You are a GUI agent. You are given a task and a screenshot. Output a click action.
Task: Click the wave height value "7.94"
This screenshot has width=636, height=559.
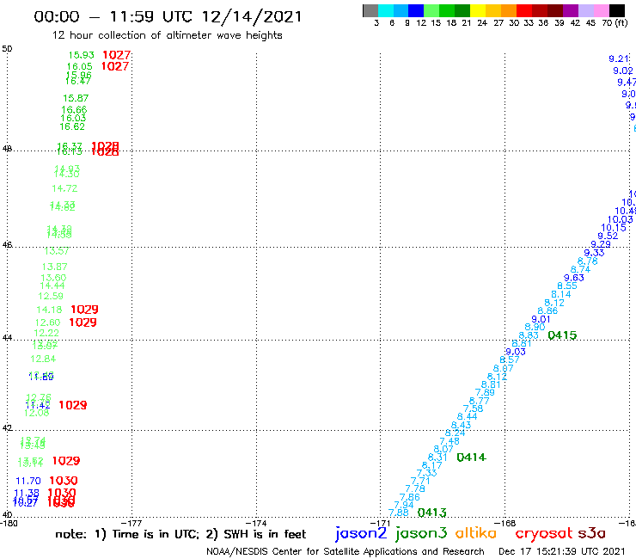pyautogui.click(x=404, y=505)
